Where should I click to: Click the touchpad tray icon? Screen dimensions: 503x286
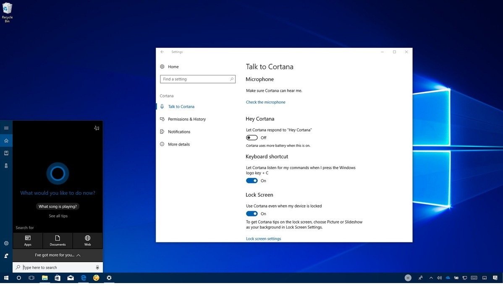(485, 278)
